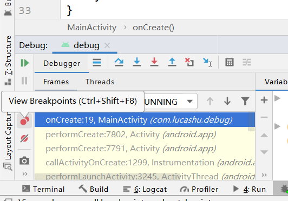Click editor line number 33
The width and height of the screenshot is (288, 201).
(x=25, y=11)
